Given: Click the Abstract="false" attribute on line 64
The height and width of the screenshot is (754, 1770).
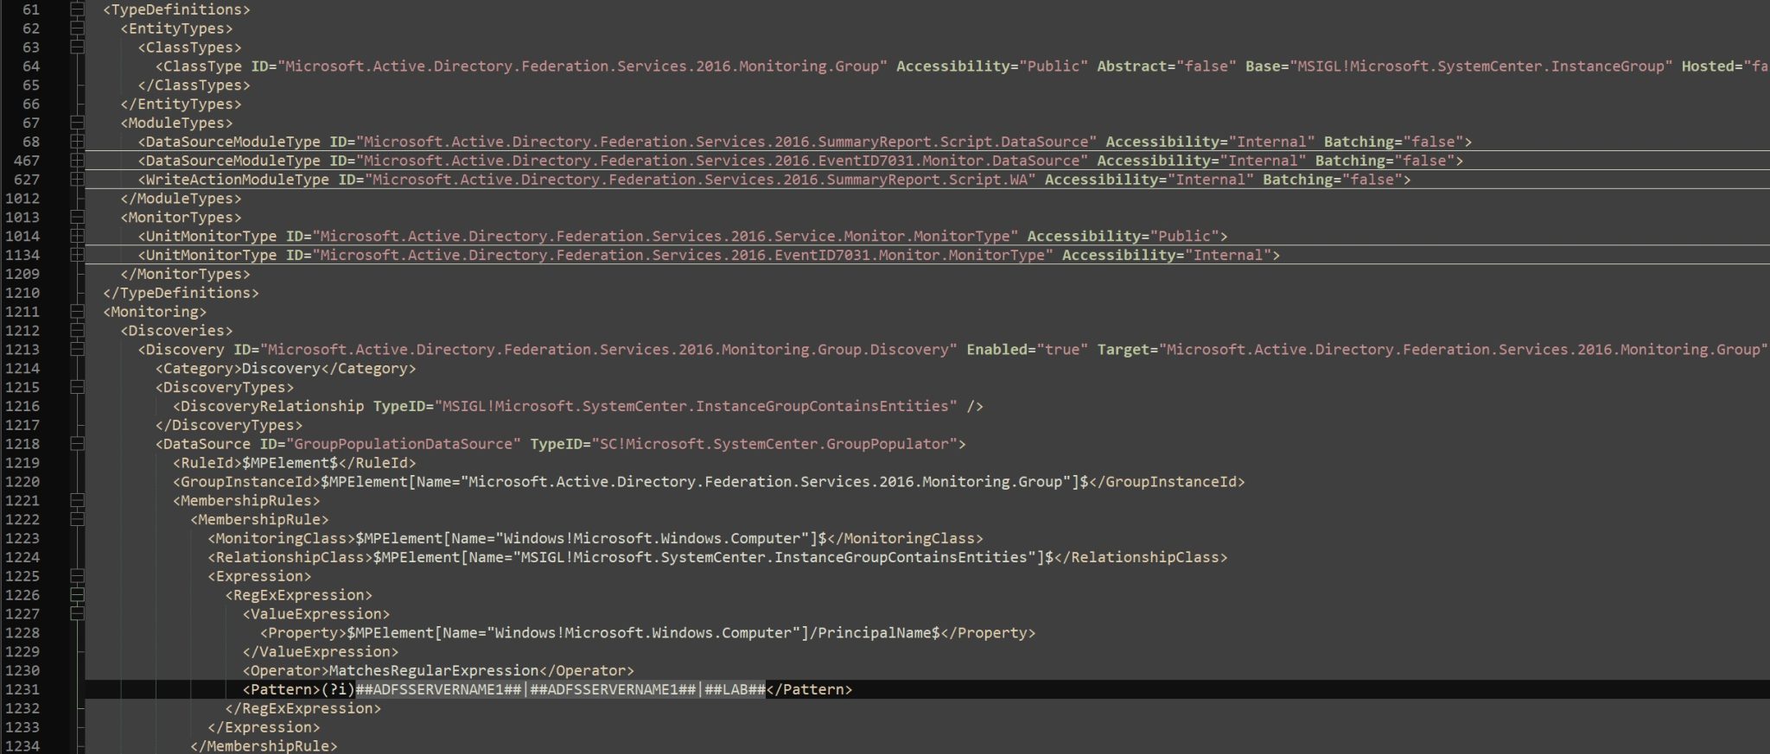Looking at the screenshot, I should pyautogui.click(x=1167, y=67).
